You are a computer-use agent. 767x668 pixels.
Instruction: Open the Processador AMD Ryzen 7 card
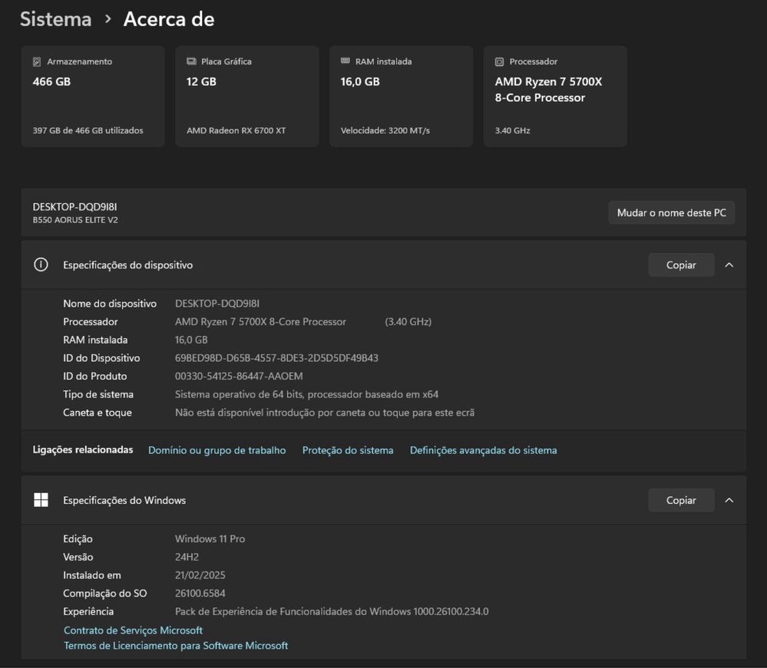tap(555, 97)
